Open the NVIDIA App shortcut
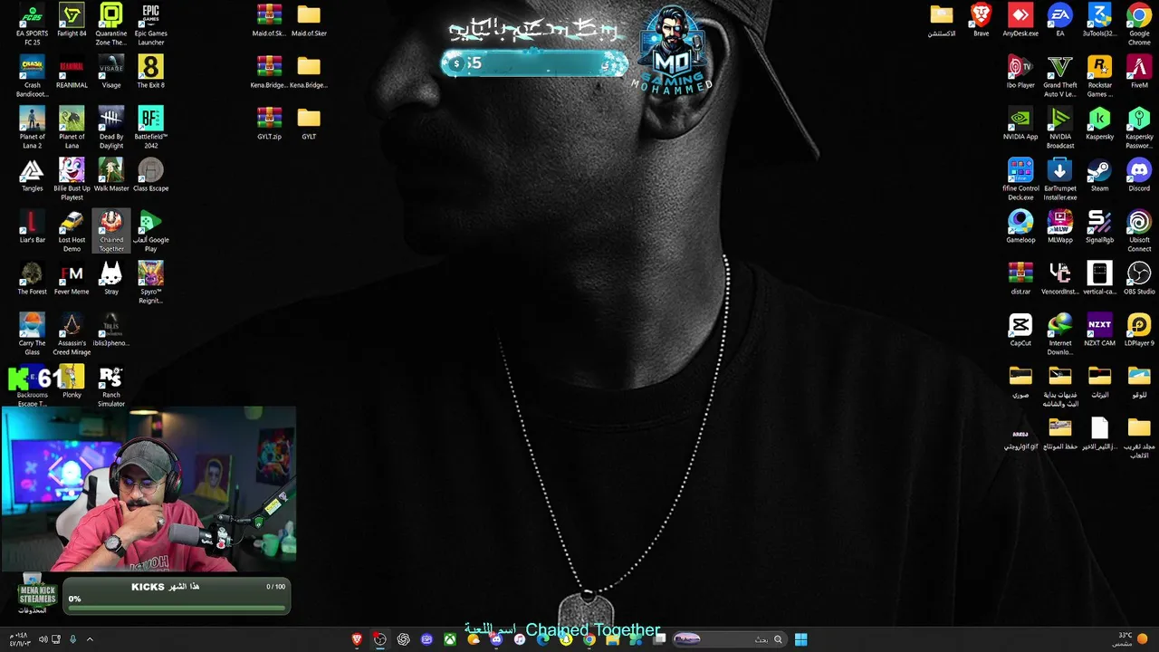1159x652 pixels. [1020, 123]
